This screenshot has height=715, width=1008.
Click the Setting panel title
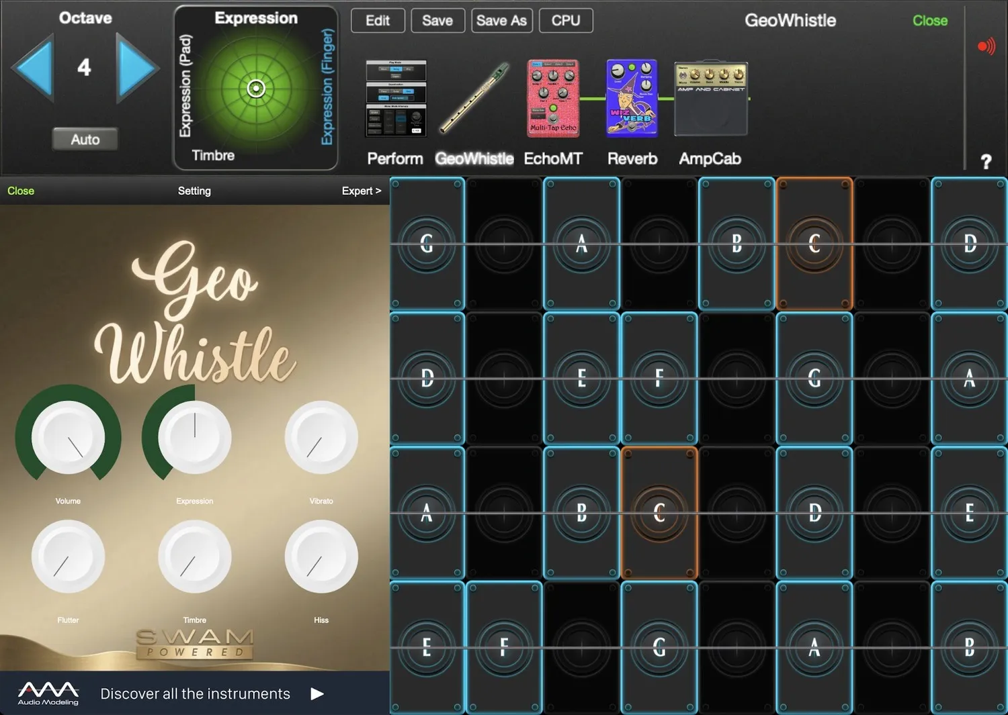[194, 191]
